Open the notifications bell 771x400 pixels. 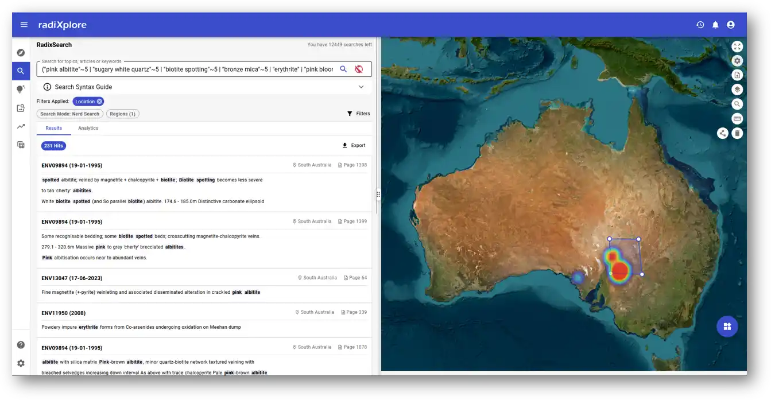tap(715, 25)
